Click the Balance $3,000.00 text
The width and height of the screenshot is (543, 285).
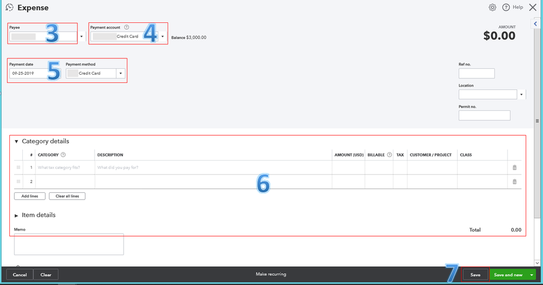tap(189, 38)
